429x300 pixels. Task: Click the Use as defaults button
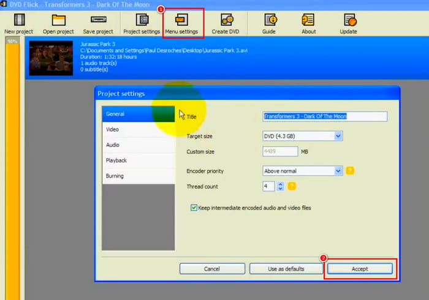(286, 269)
